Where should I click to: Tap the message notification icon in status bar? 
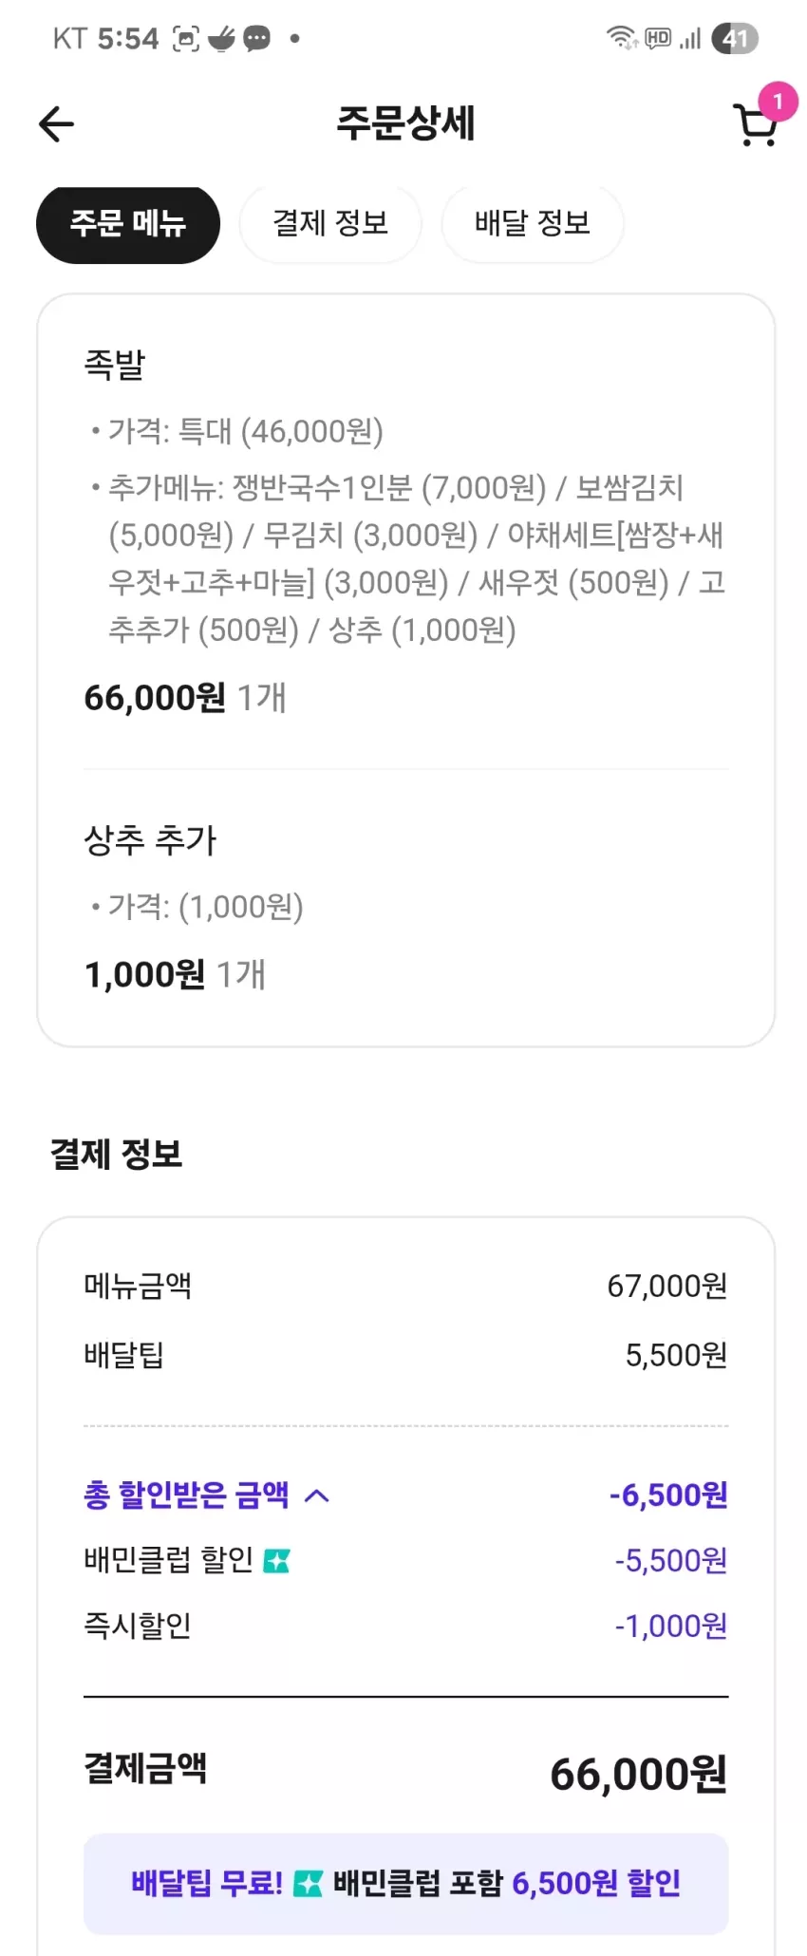pyautogui.click(x=256, y=39)
